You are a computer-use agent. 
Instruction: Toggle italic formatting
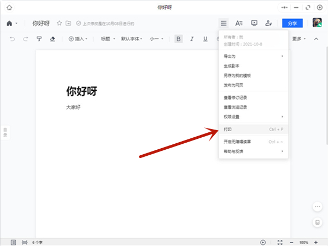tap(192, 39)
